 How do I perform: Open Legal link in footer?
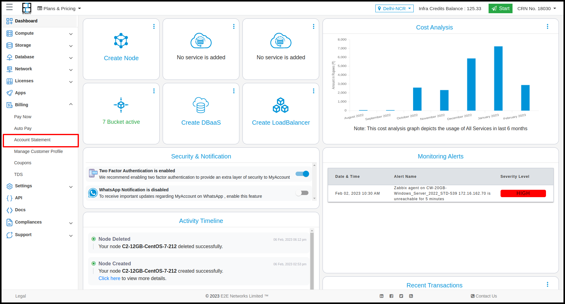click(x=21, y=296)
